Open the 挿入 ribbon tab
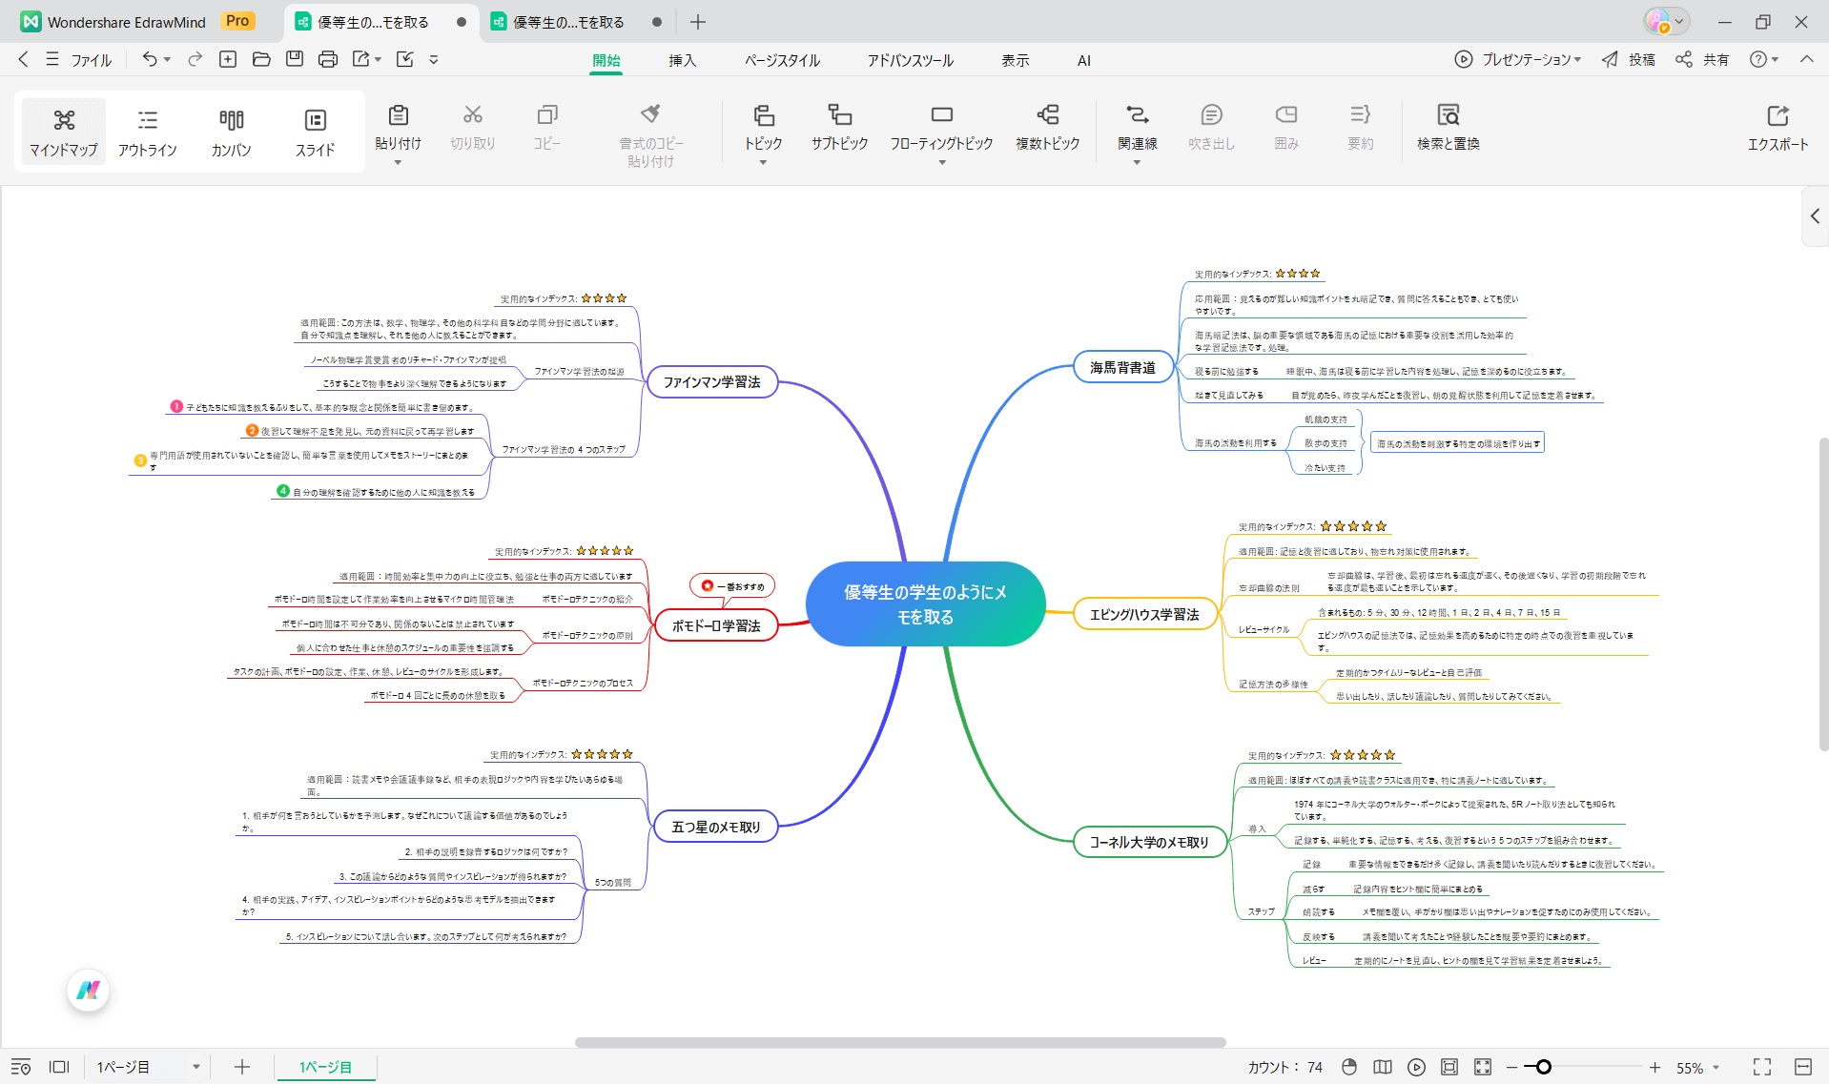 682,60
